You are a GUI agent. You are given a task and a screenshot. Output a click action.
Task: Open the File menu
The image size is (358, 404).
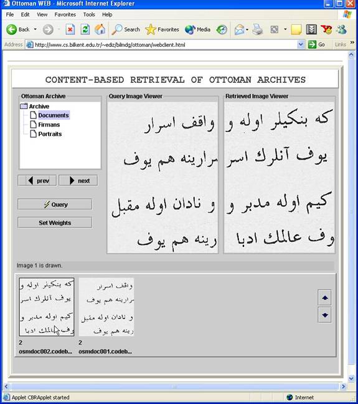click(10, 15)
